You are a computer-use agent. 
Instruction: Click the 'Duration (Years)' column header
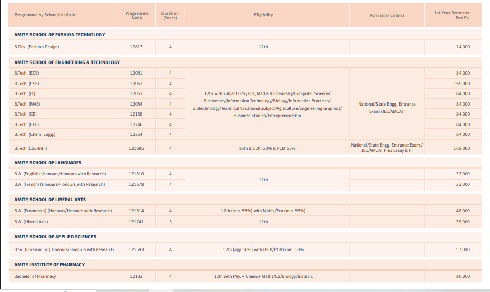tap(170, 16)
